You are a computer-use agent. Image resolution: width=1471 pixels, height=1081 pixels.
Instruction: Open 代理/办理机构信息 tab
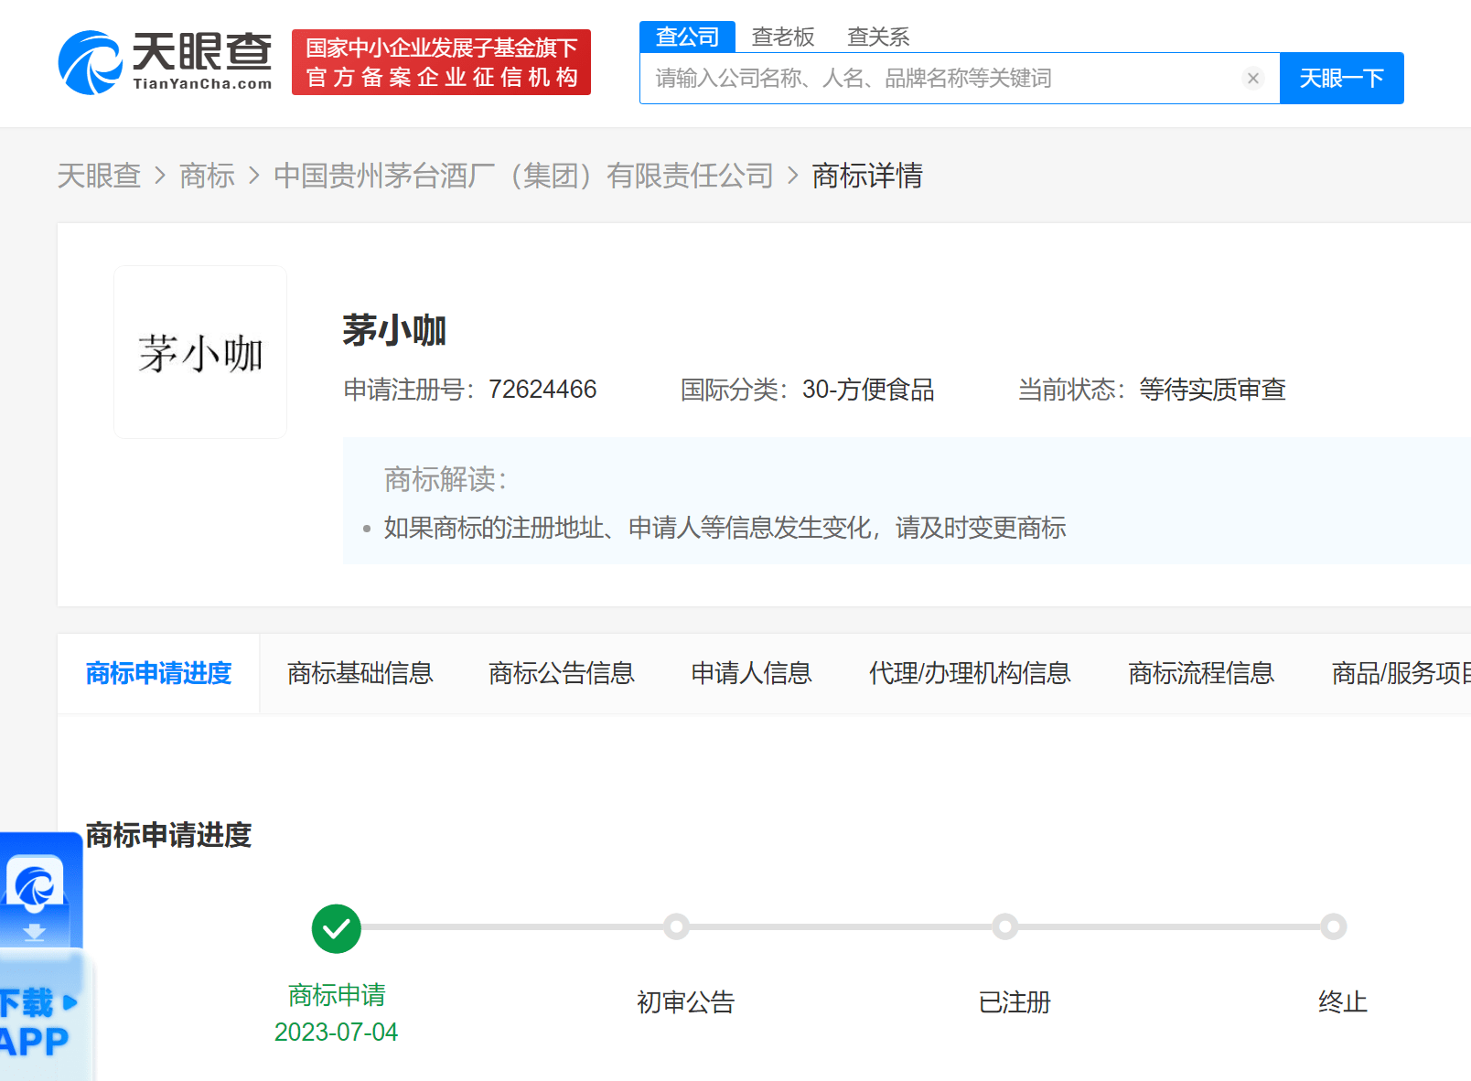969,673
